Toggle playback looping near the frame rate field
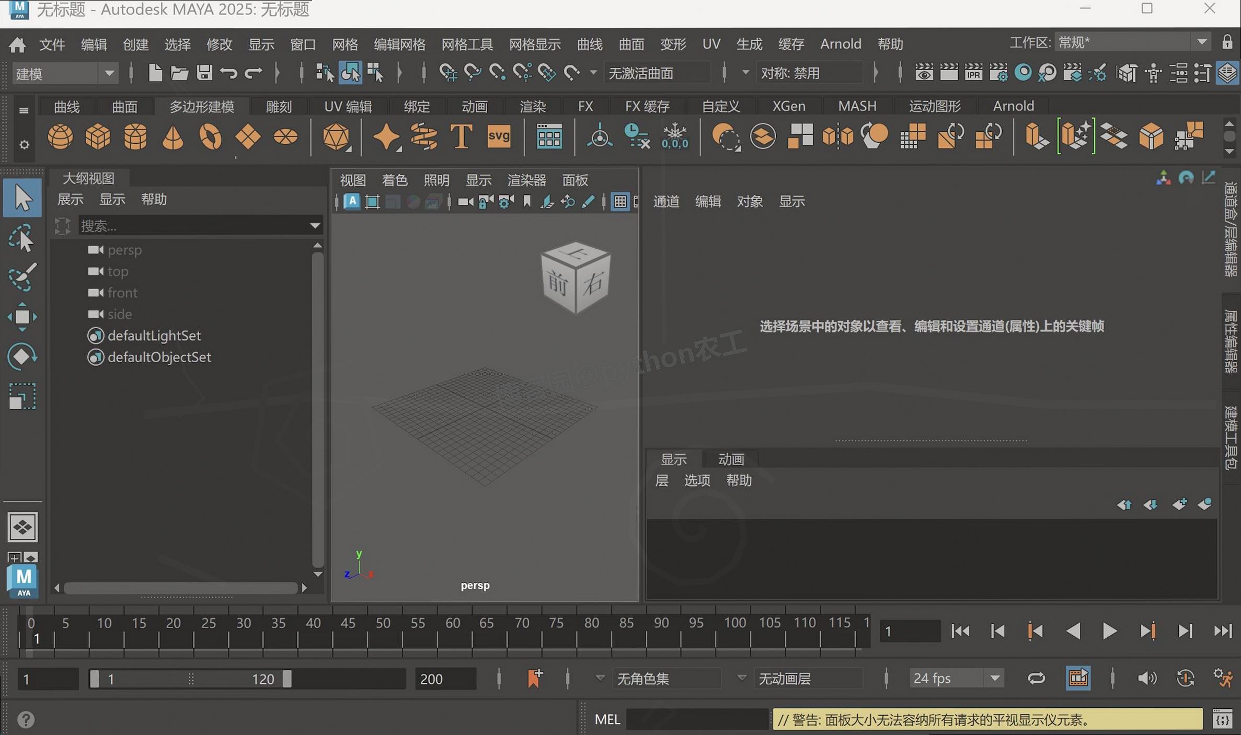The height and width of the screenshot is (735, 1241). click(1037, 678)
